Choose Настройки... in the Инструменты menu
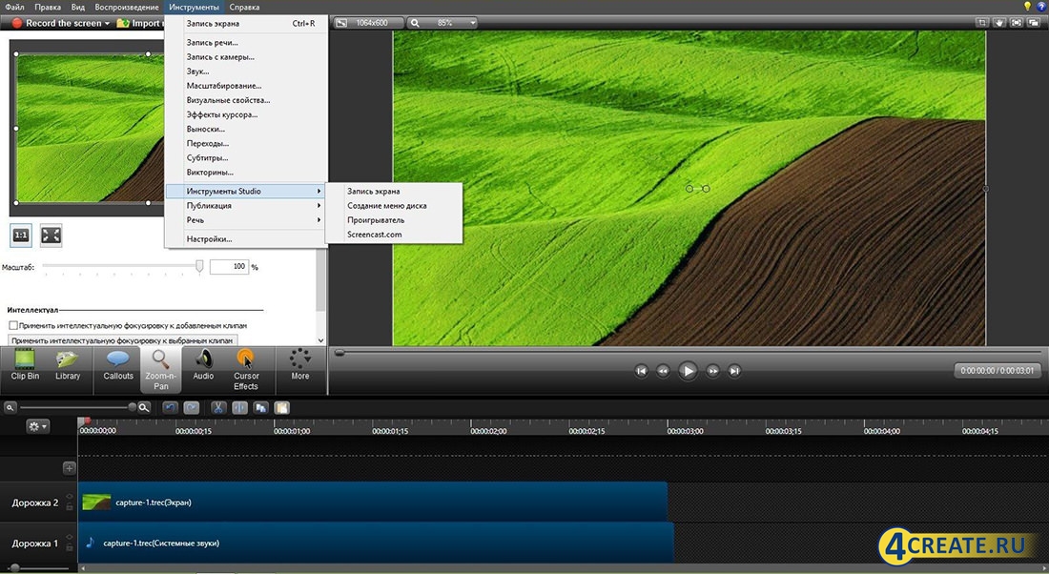The image size is (1049, 574). (x=209, y=239)
